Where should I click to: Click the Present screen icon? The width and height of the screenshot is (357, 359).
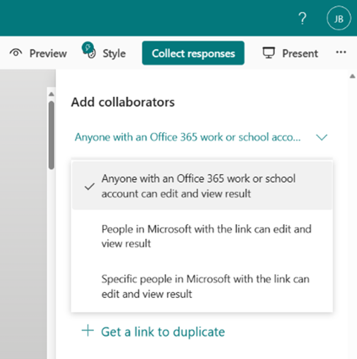coord(269,53)
